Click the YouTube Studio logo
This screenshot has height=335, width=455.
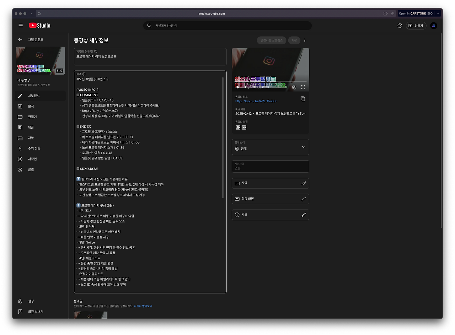point(39,26)
